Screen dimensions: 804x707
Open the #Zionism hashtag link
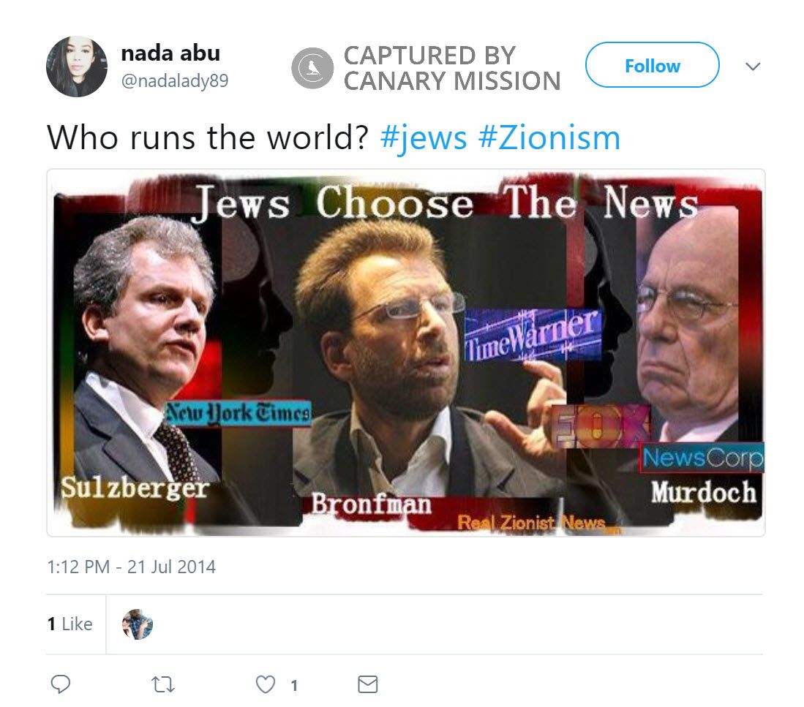[x=549, y=137]
